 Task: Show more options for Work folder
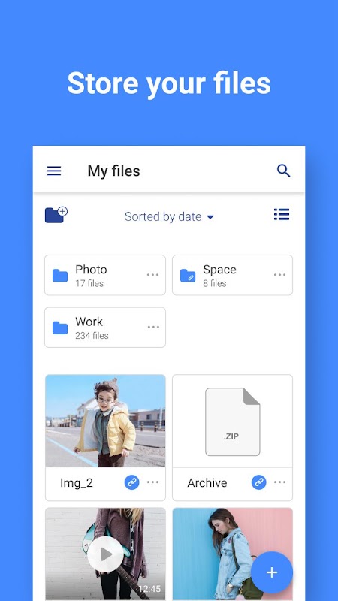click(153, 327)
